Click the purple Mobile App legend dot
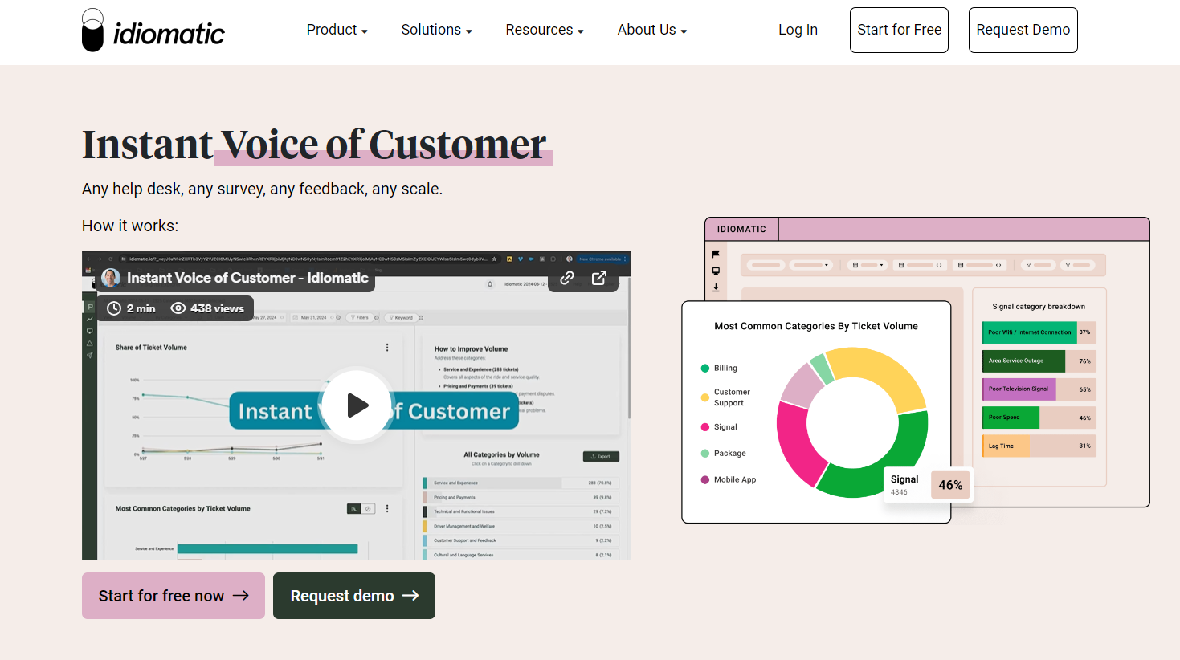 coord(705,480)
